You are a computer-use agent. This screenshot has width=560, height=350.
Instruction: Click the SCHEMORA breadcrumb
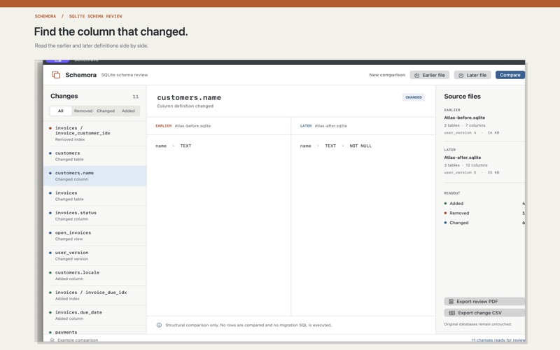click(x=45, y=16)
